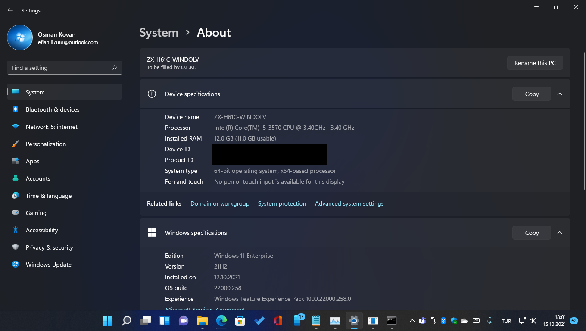Collapse the Windows specifications section
This screenshot has width=586, height=331.
point(560,233)
